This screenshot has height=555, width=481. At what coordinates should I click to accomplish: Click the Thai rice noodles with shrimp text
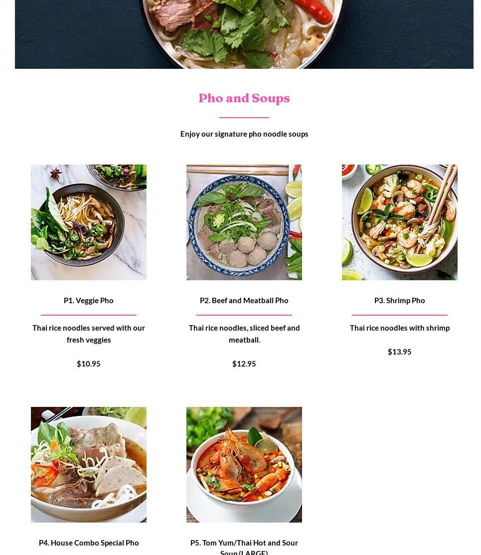click(x=400, y=328)
